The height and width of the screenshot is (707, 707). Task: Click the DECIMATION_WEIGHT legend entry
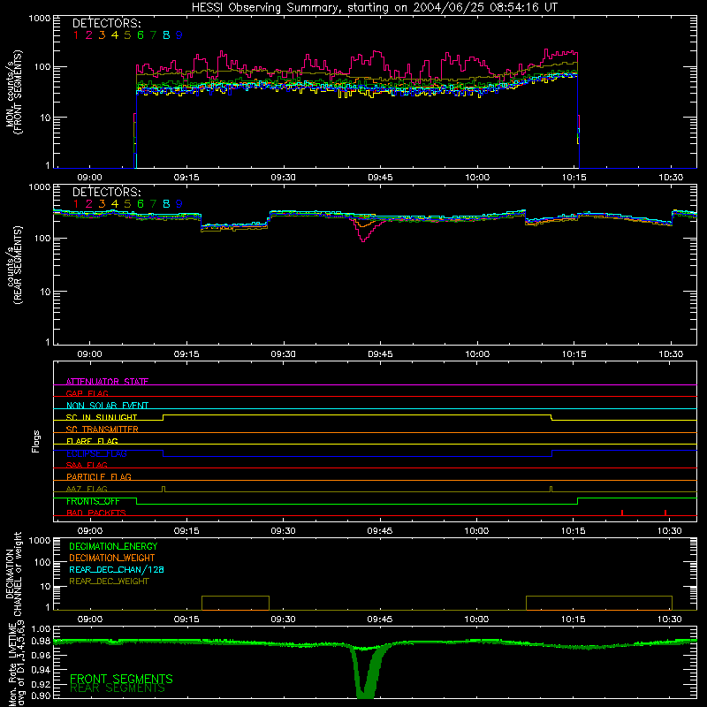(112, 558)
